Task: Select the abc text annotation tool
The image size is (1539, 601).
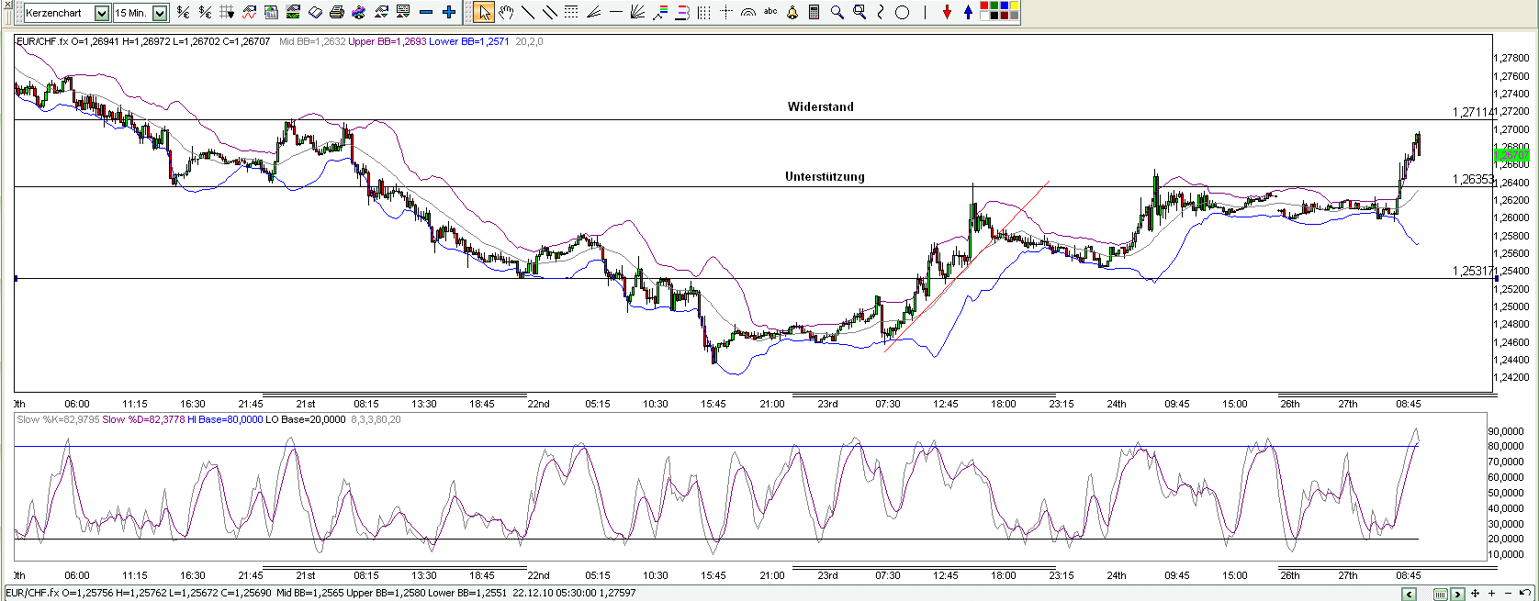Action: coord(770,12)
